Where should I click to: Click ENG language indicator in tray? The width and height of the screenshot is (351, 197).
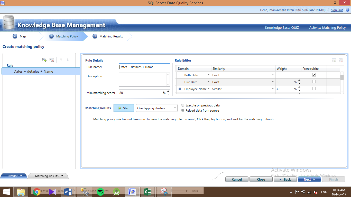coord(324,192)
